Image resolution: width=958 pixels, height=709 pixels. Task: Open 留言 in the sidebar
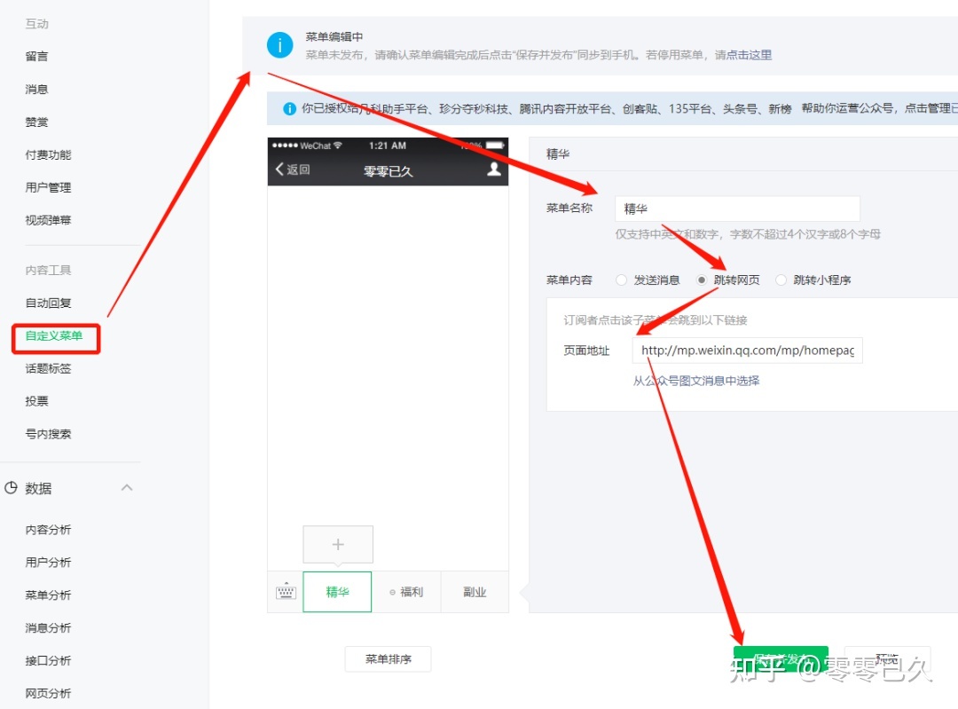coord(36,56)
